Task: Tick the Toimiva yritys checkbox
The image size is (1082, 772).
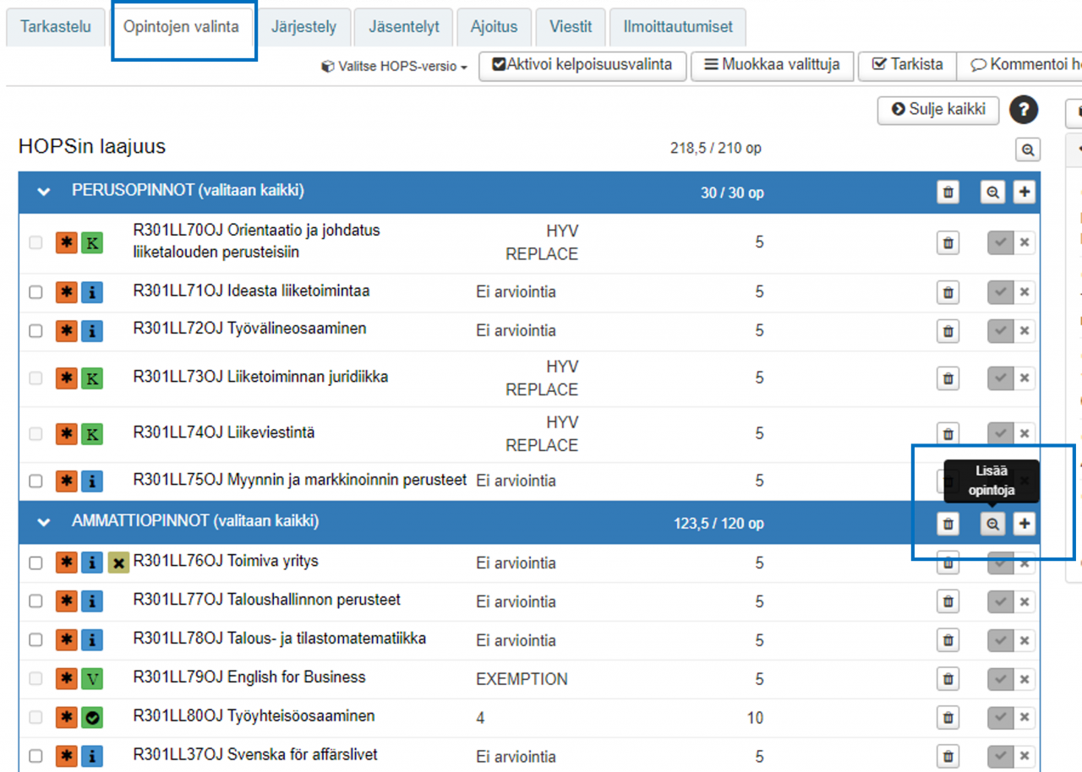Action: [x=36, y=563]
